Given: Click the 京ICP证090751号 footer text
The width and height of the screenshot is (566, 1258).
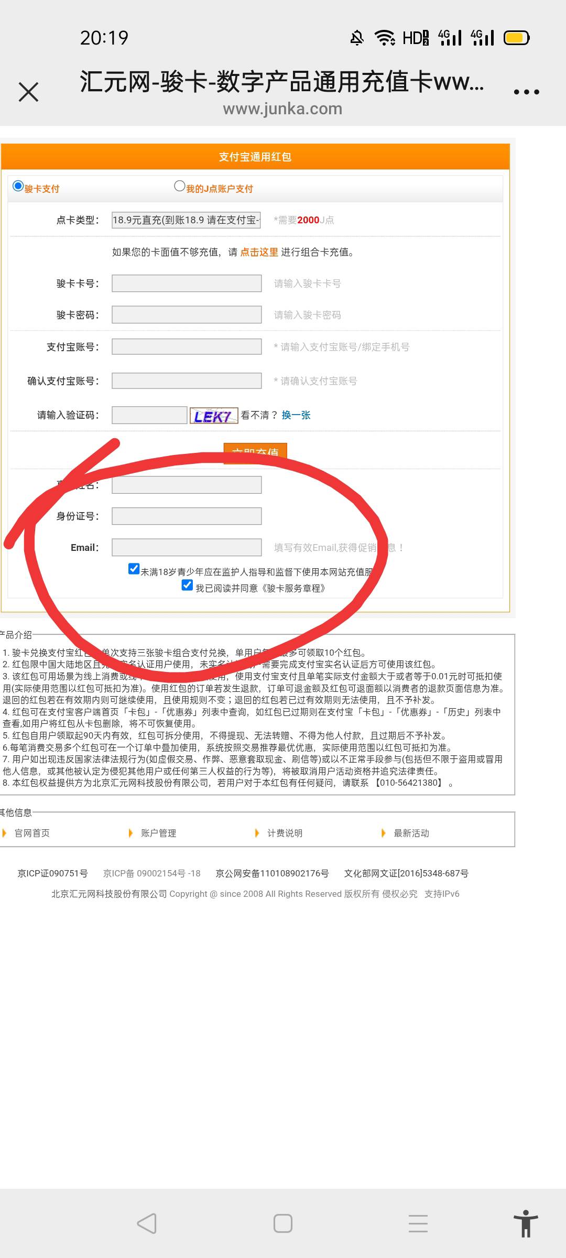Looking at the screenshot, I should click(52, 873).
